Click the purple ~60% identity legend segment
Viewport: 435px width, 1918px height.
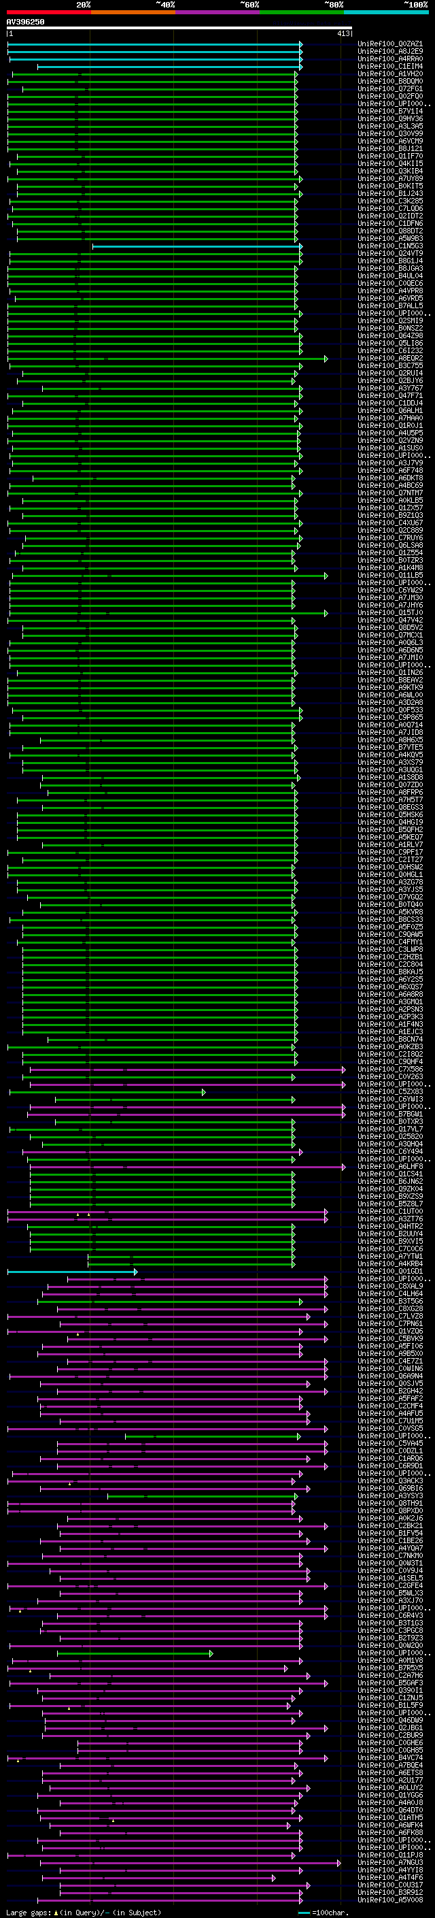(x=217, y=12)
